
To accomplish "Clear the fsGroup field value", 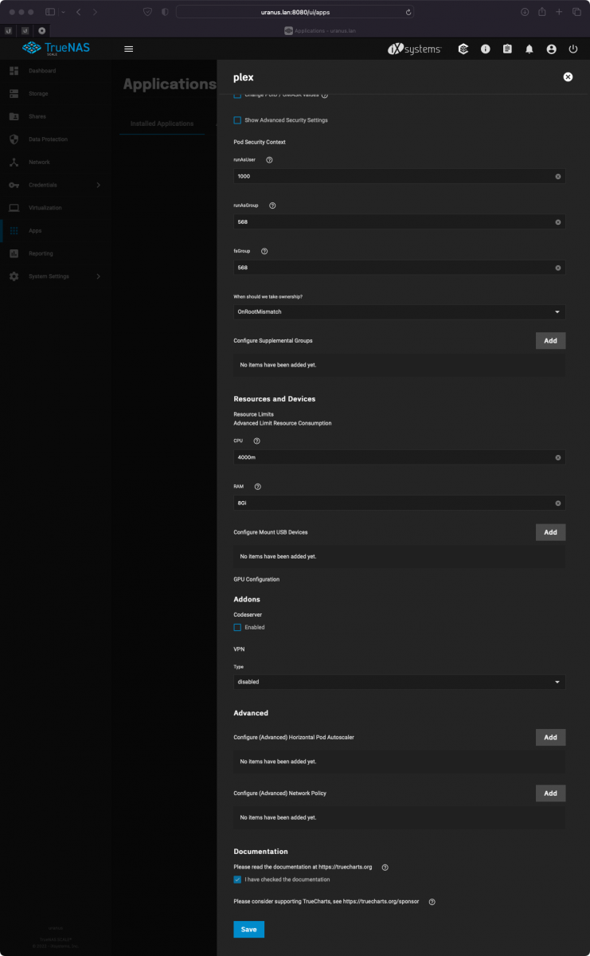I will (x=557, y=268).
